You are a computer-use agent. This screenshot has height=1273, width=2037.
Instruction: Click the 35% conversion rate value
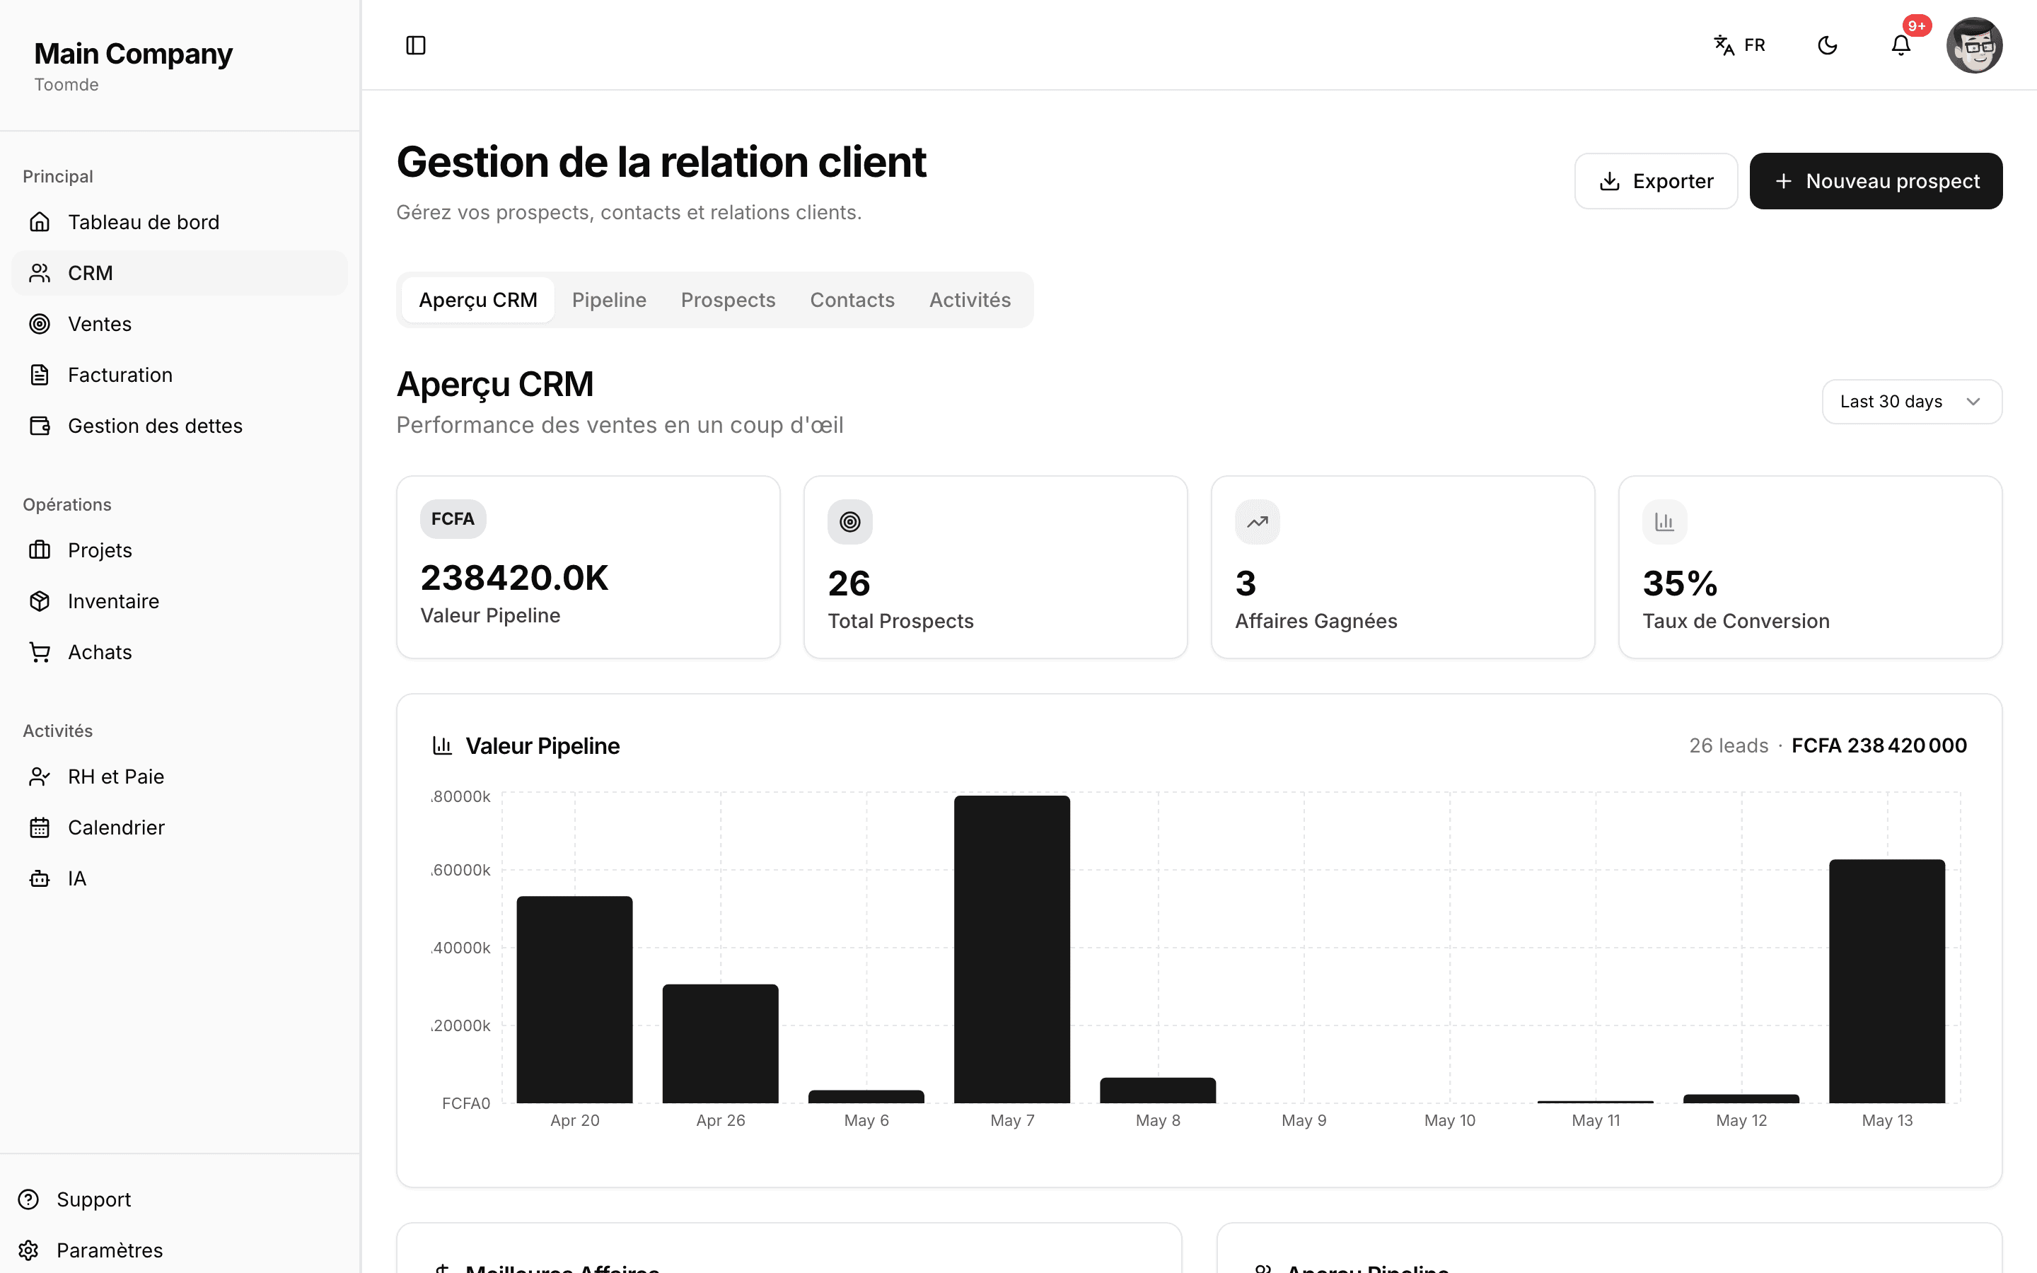1680,583
